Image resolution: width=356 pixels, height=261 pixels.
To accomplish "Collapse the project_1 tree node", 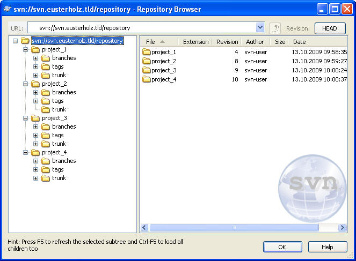I will pos(25,49).
